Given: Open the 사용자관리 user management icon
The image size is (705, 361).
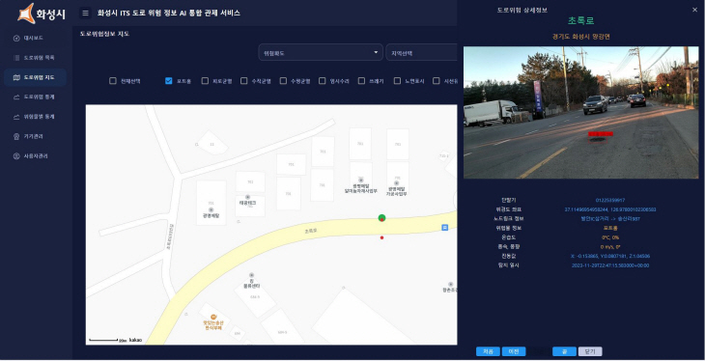Looking at the screenshot, I should [16, 156].
